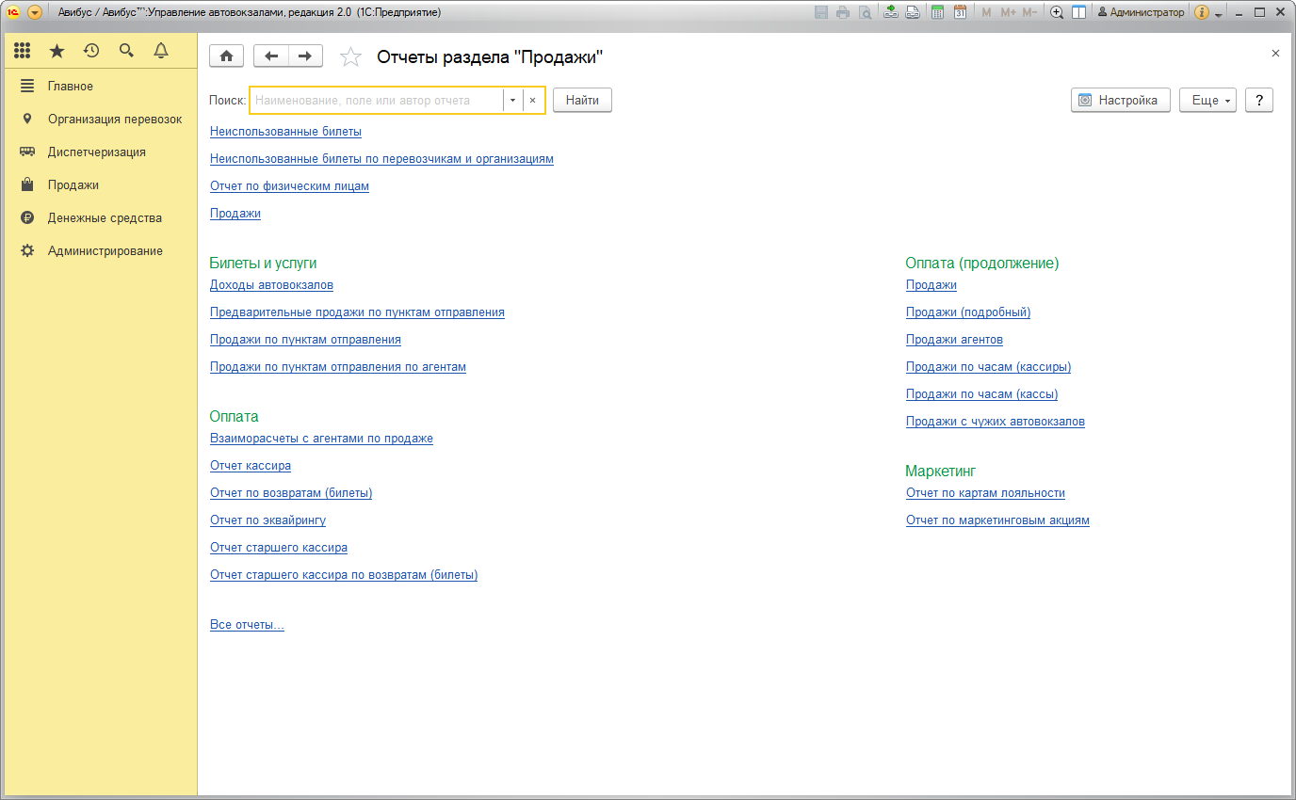The height and width of the screenshot is (800, 1296).
Task: Open Favorites with the filled star icon
Action: [x=57, y=51]
